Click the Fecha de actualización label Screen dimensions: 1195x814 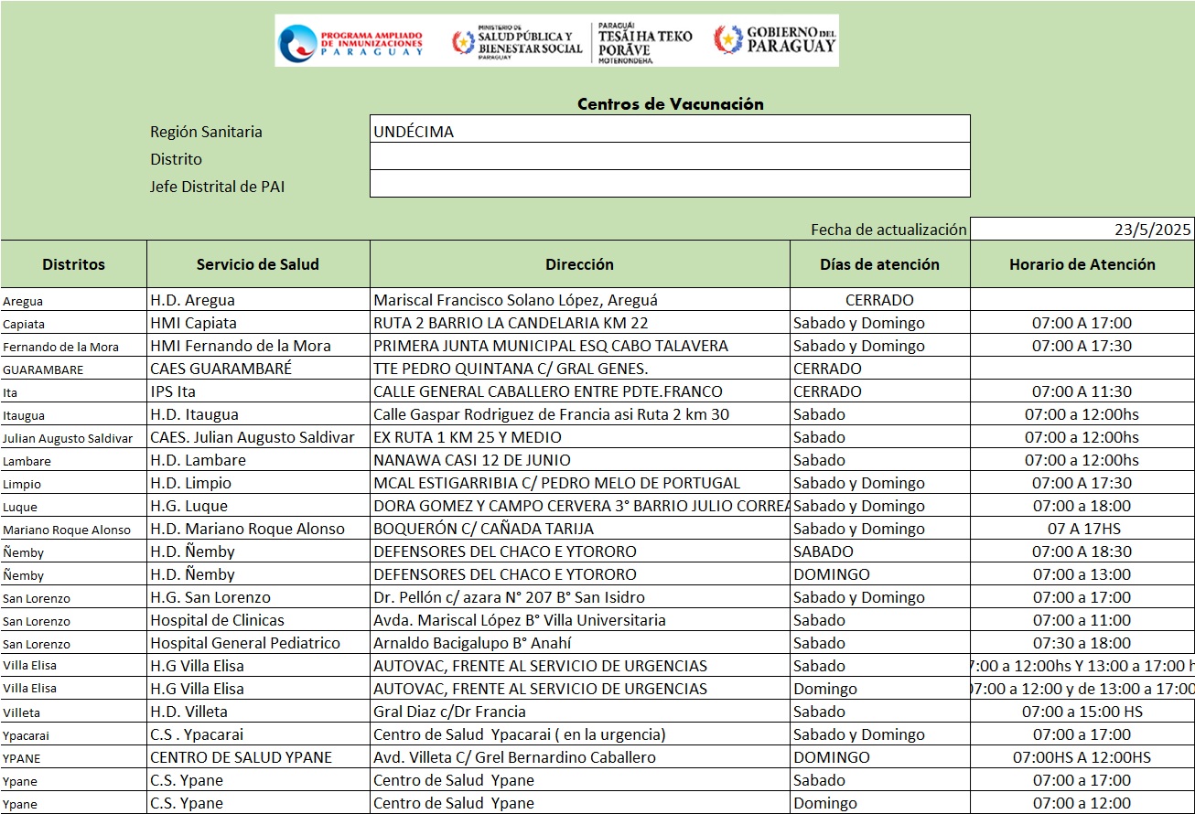point(888,230)
